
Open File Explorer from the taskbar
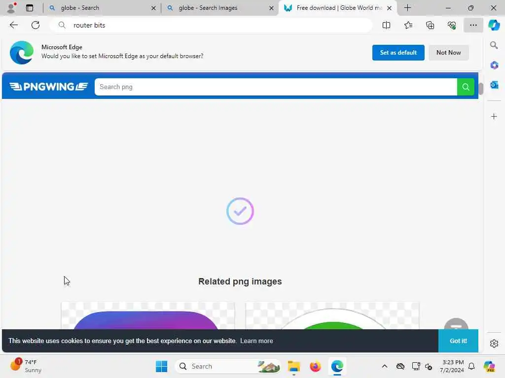(294, 366)
